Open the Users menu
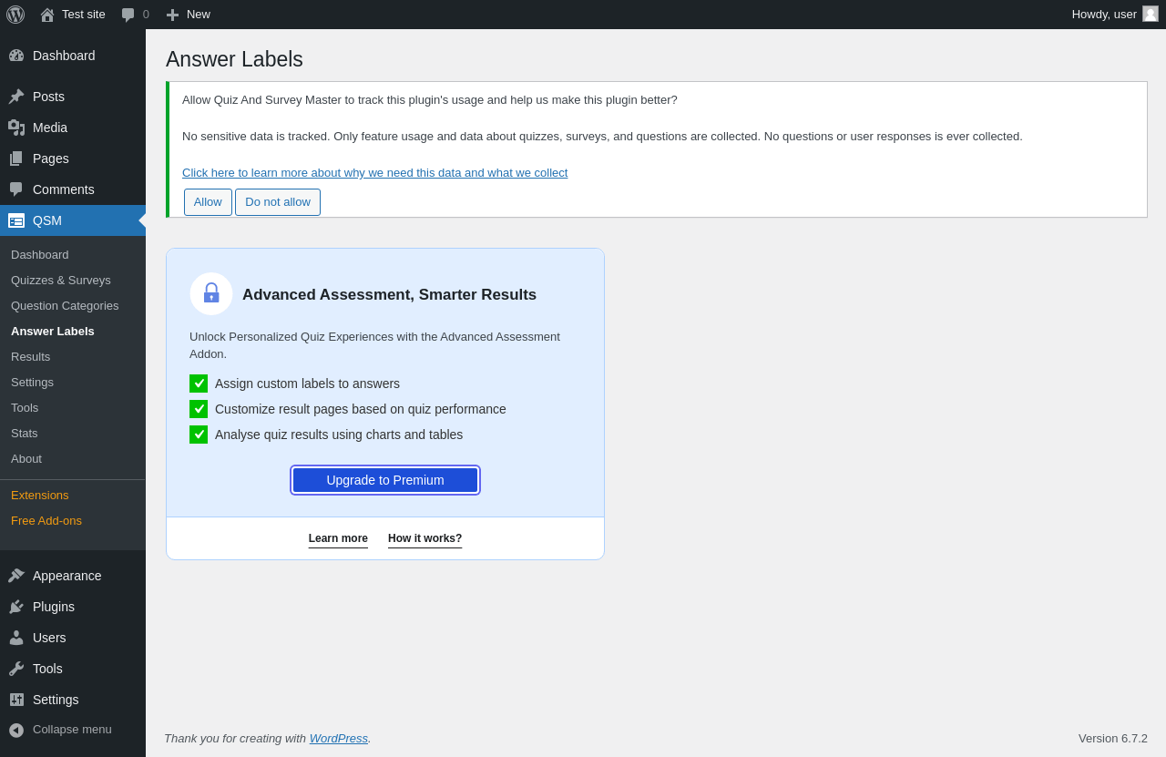The width and height of the screenshot is (1166, 757). pyautogui.click(x=73, y=638)
